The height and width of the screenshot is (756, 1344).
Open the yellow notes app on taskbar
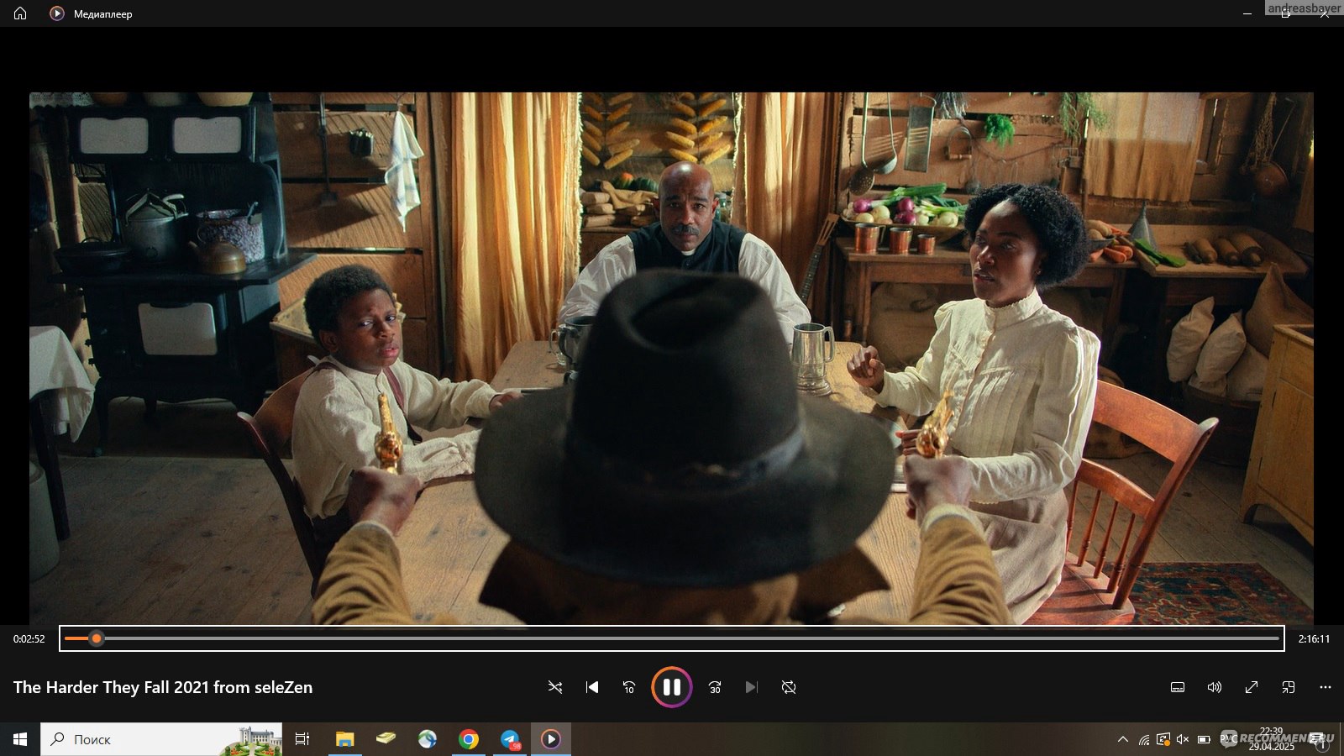click(386, 739)
